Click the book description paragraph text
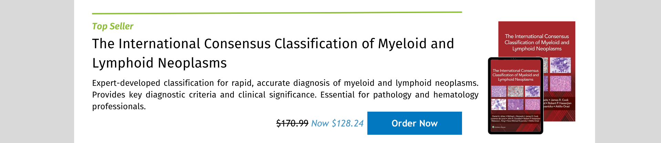This screenshot has width=661, height=143. pos(285,94)
